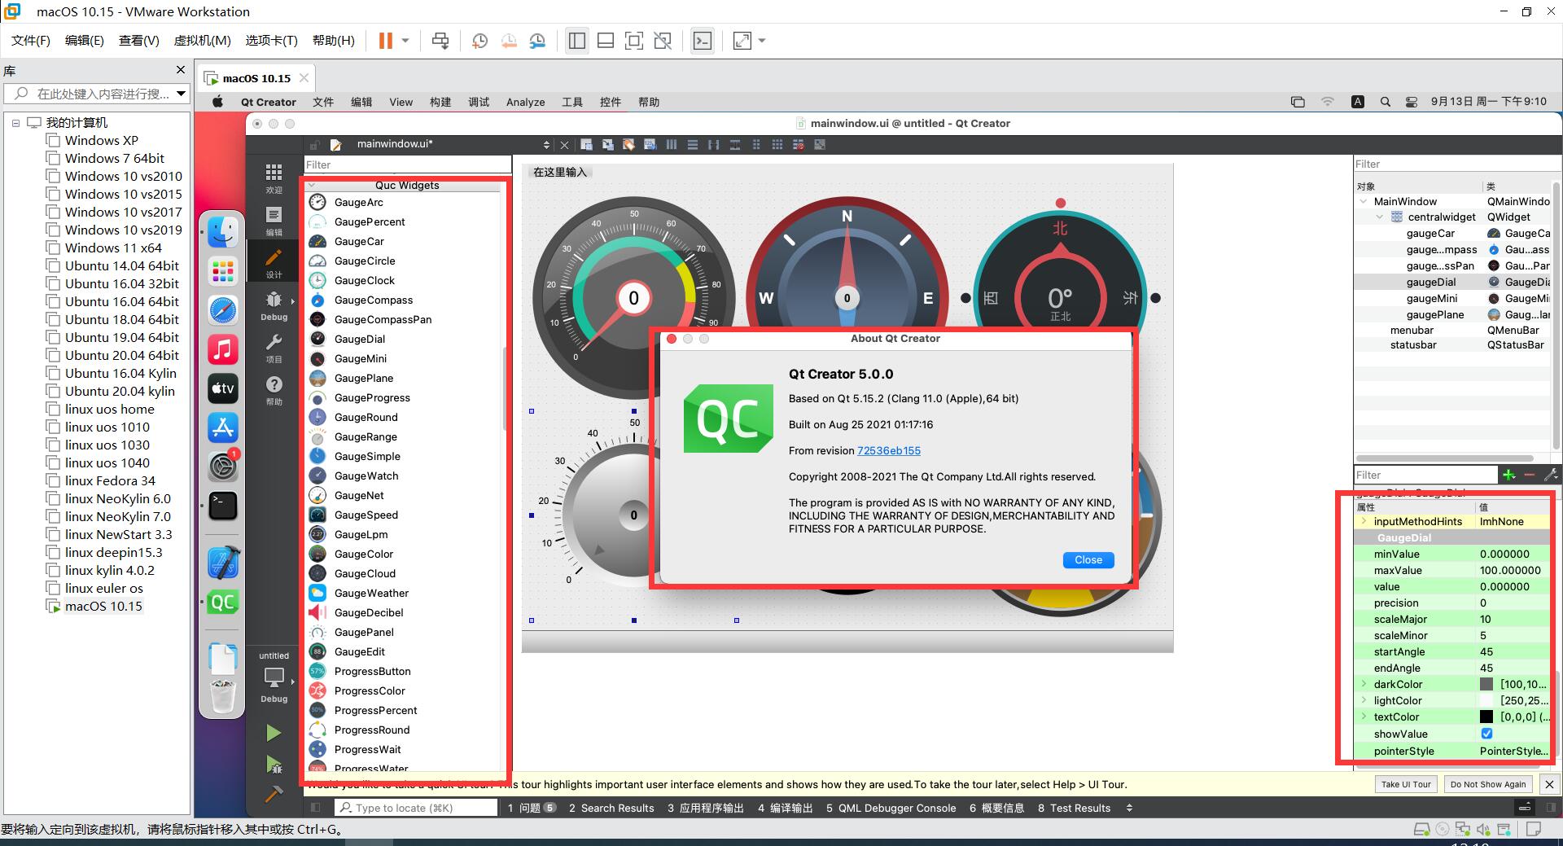Open the Analyze menu
This screenshot has height=846, width=1563.
(525, 102)
